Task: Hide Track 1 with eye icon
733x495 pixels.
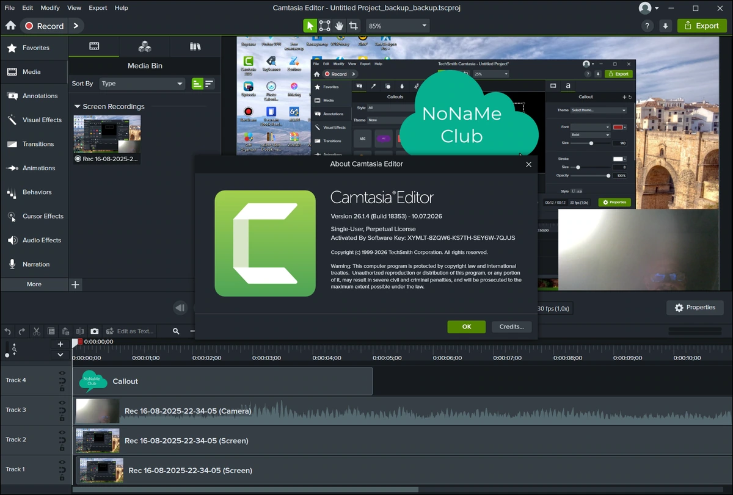Action: [62, 462]
